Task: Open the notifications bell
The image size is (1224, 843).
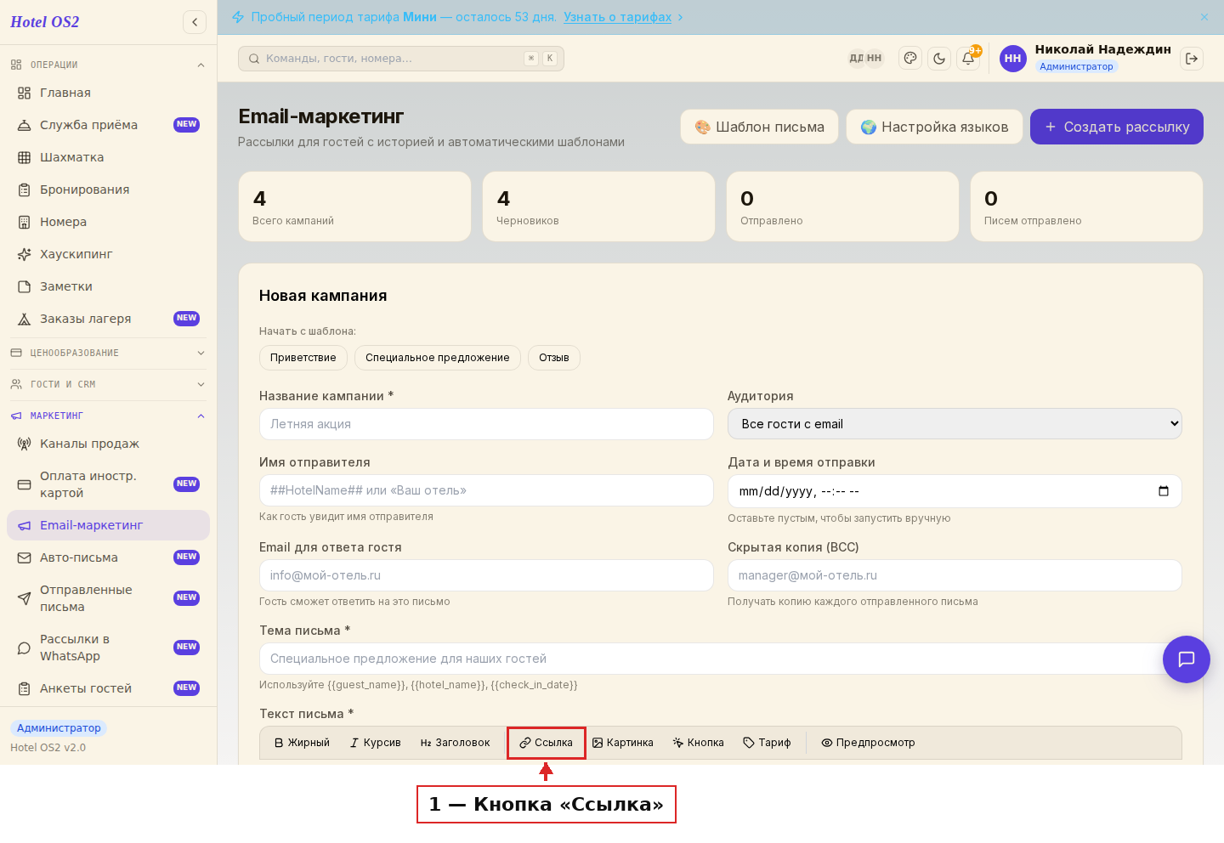Action: point(968,59)
